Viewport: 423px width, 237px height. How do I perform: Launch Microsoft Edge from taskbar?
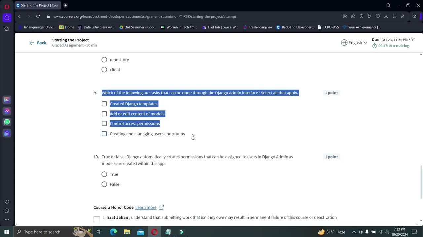click(113, 232)
